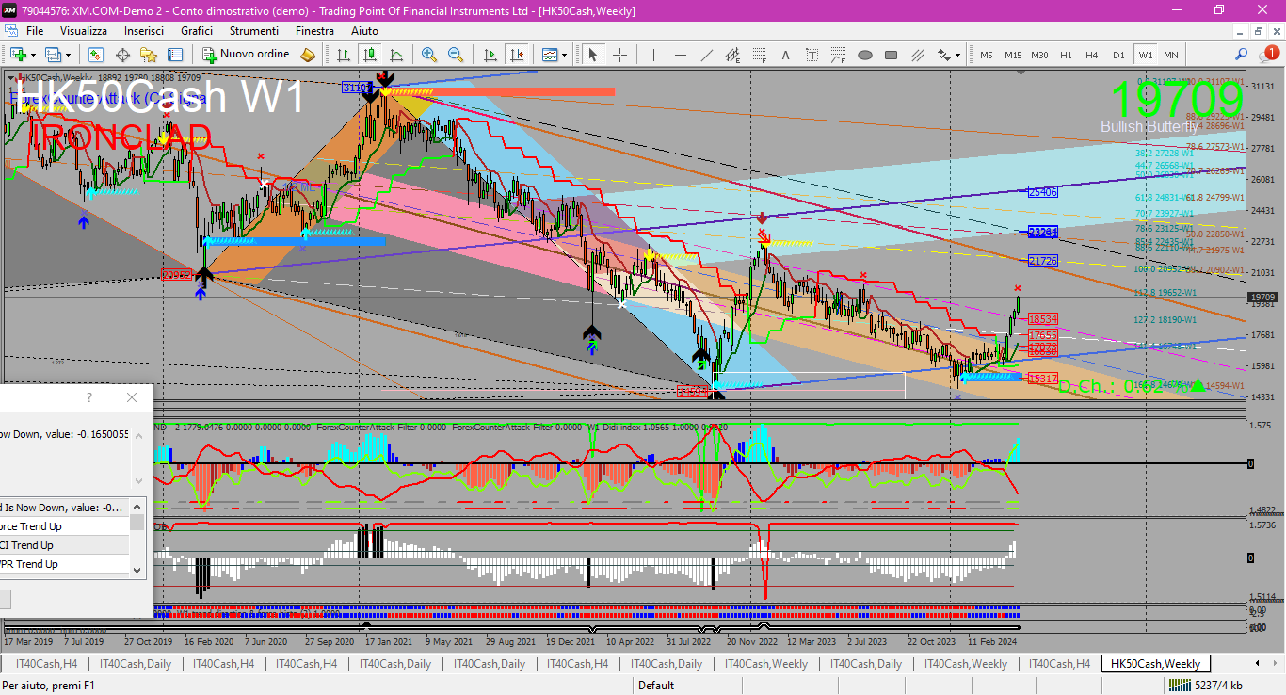Select the 'PR Trend Up' list row
1286x695 pixels.
coord(64,564)
